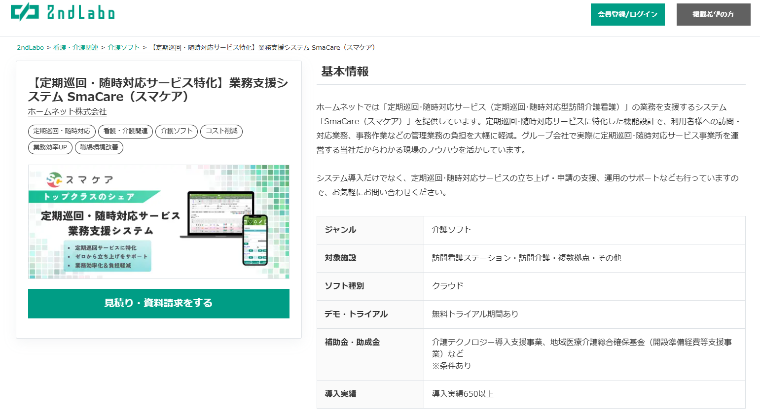760x416 pixels.
Task: Click the スマケア product banner image
Action: pos(159,222)
